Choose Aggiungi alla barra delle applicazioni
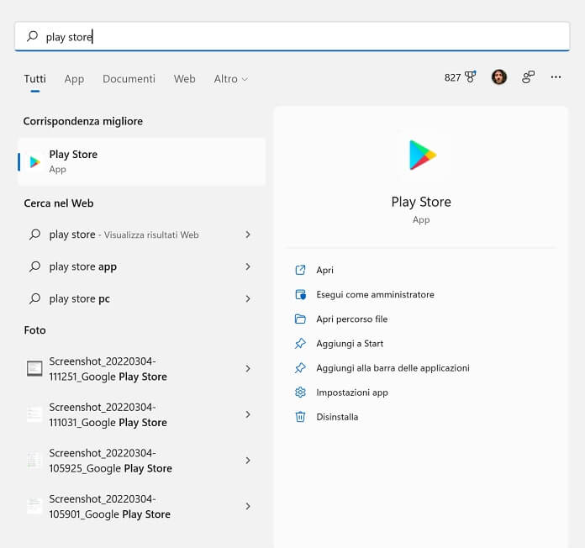This screenshot has width=585, height=548. [x=393, y=368]
